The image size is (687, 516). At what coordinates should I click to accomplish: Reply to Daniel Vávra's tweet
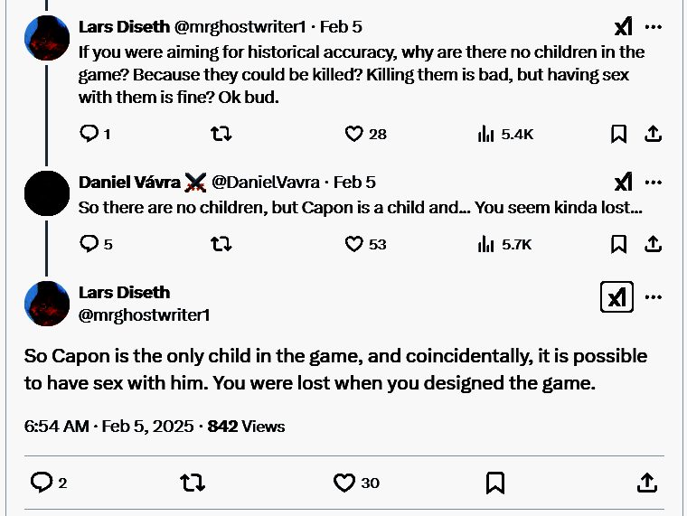point(89,243)
